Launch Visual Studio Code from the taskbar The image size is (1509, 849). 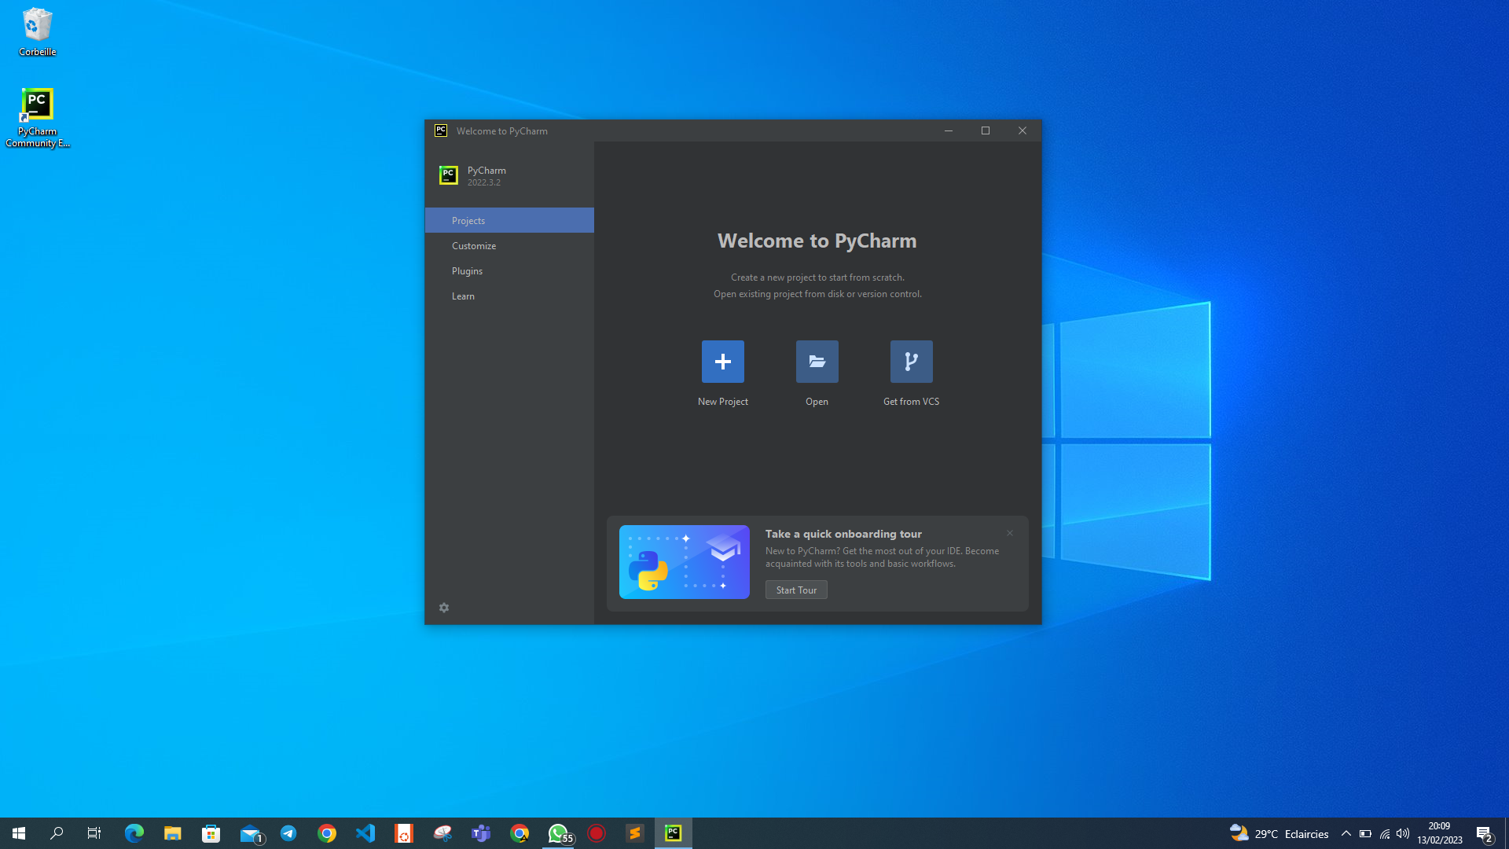click(x=365, y=833)
